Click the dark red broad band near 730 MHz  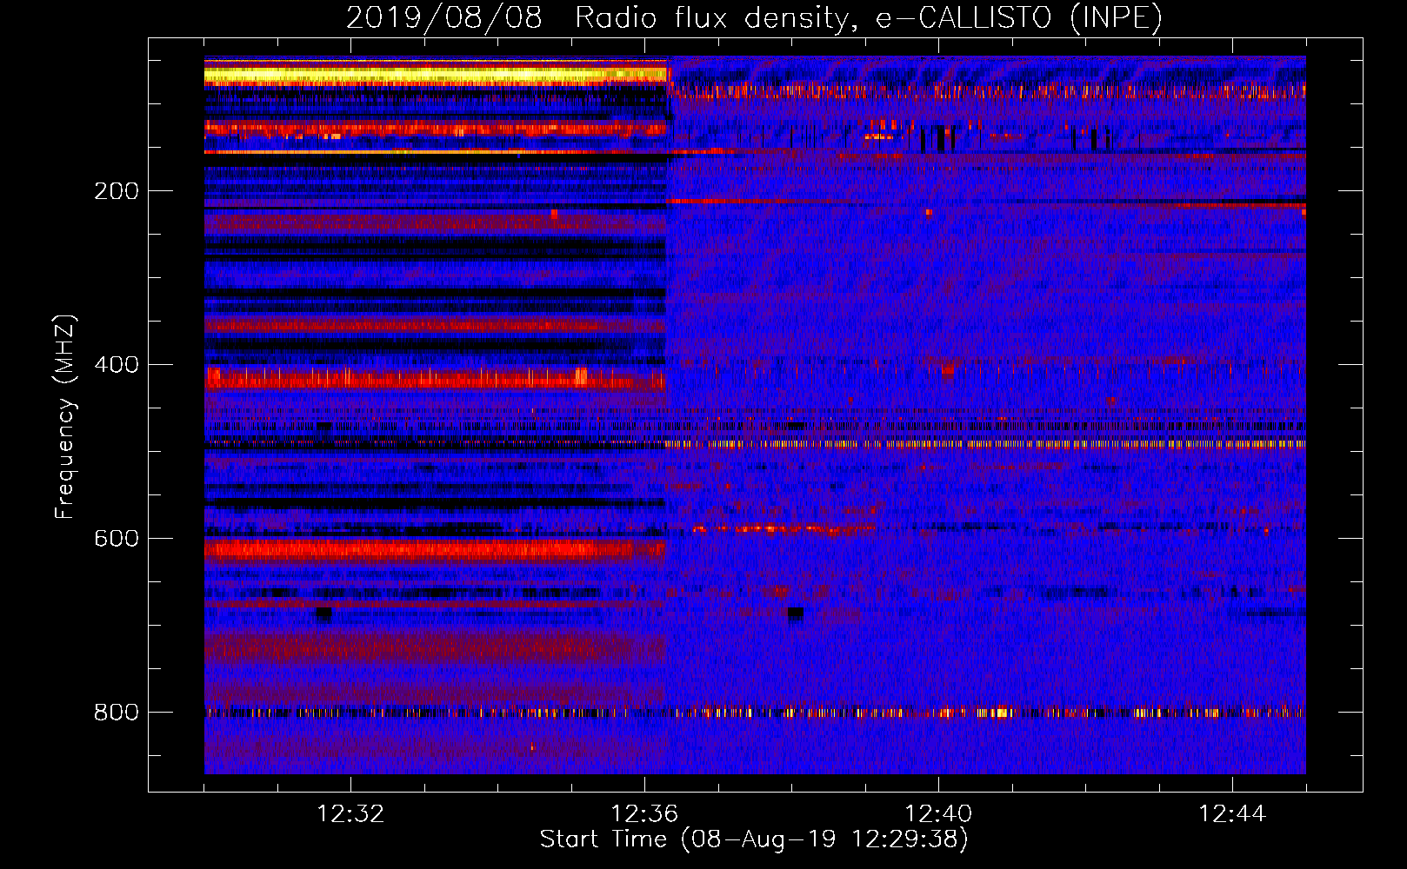point(435,647)
